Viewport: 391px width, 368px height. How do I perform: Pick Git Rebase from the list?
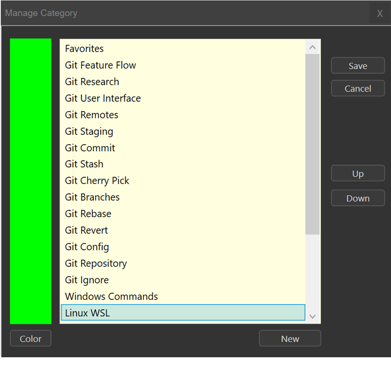click(88, 214)
